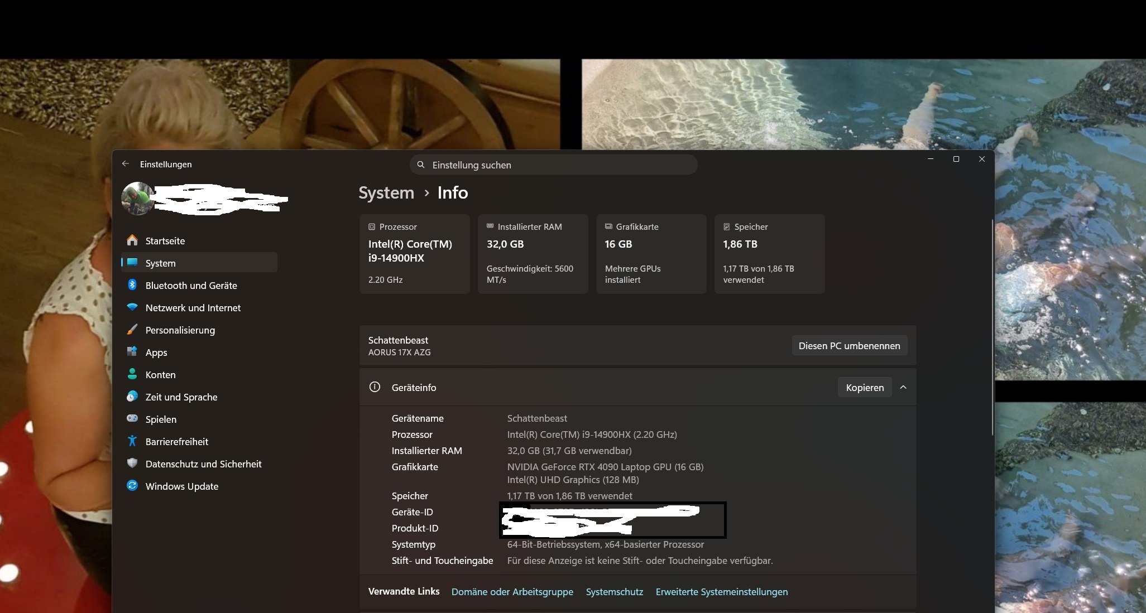The height and width of the screenshot is (613, 1146).
Task: Click the settings page vertical scrollbar
Action: [x=992, y=327]
